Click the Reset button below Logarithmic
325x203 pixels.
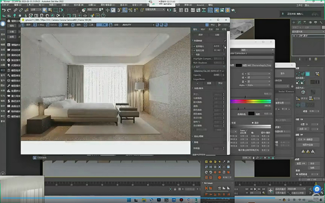point(209,83)
